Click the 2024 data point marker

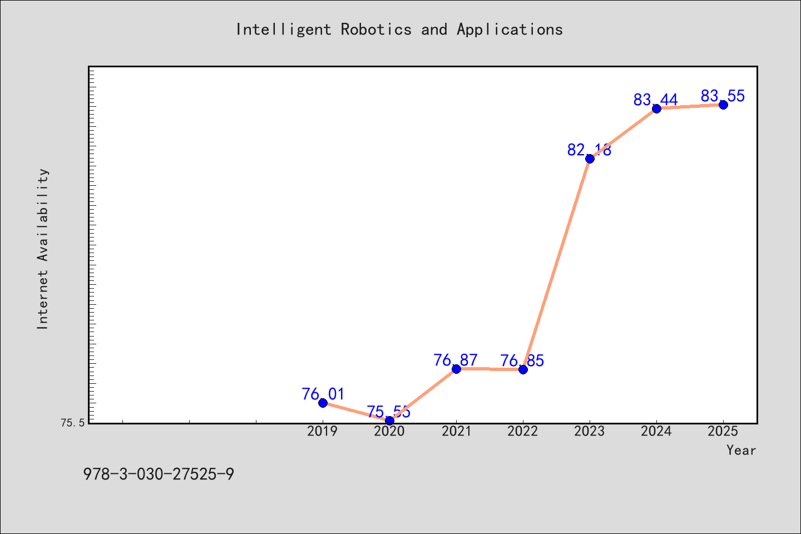point(656,108)
